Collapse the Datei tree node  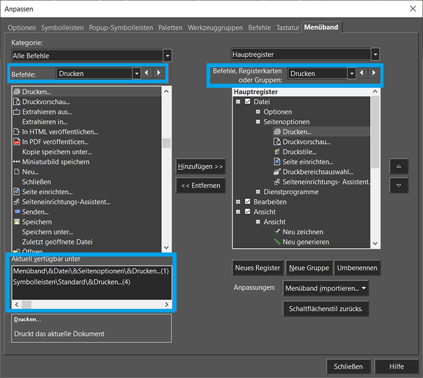click(238, 102)
